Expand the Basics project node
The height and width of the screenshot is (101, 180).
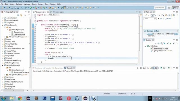click(x=3, y=39)
